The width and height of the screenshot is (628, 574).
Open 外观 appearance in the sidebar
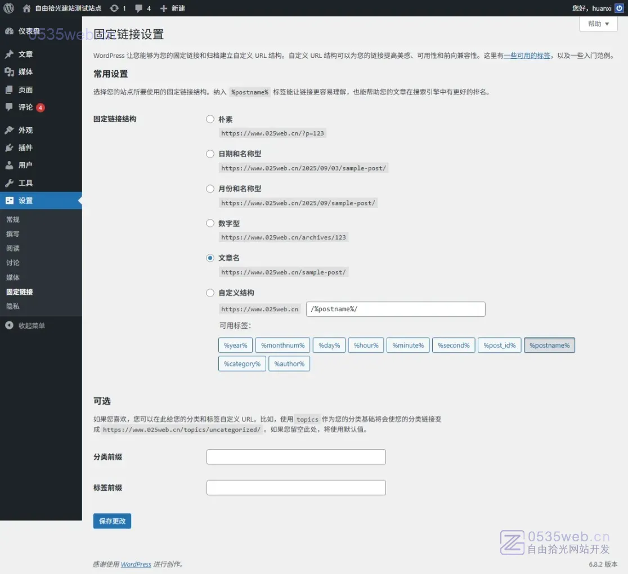(25, 130)
